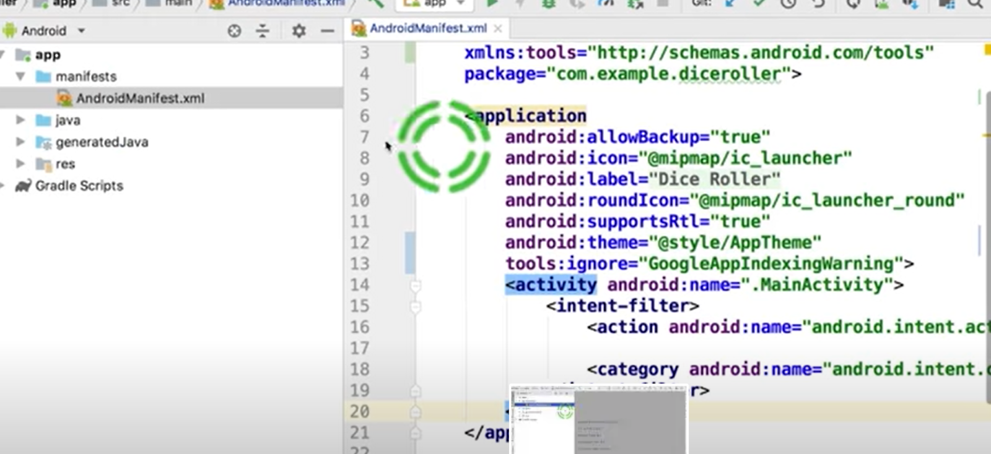Click the green Debug bug icon
The width and height of the screenshot is (991, 454).
point(548,4)
